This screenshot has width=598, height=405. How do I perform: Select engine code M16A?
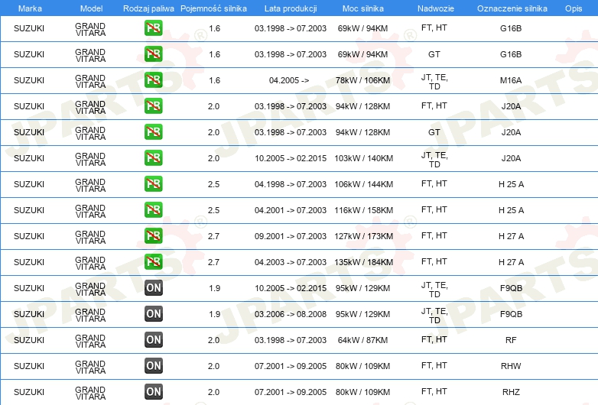tap(511, 80)
